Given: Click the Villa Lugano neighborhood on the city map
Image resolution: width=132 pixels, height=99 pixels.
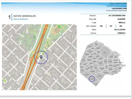Looking at the screenshot, I should click(92, 79).
